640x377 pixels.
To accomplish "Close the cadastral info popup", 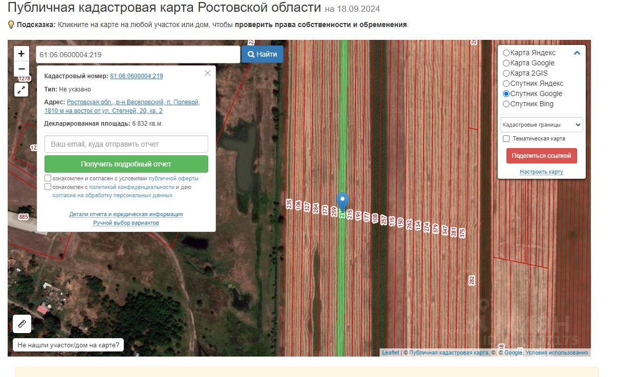I will [207, 73].
